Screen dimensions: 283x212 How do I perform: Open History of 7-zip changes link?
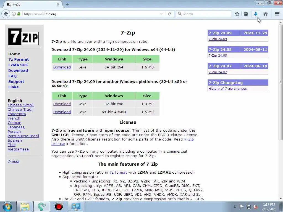[228, 89]
